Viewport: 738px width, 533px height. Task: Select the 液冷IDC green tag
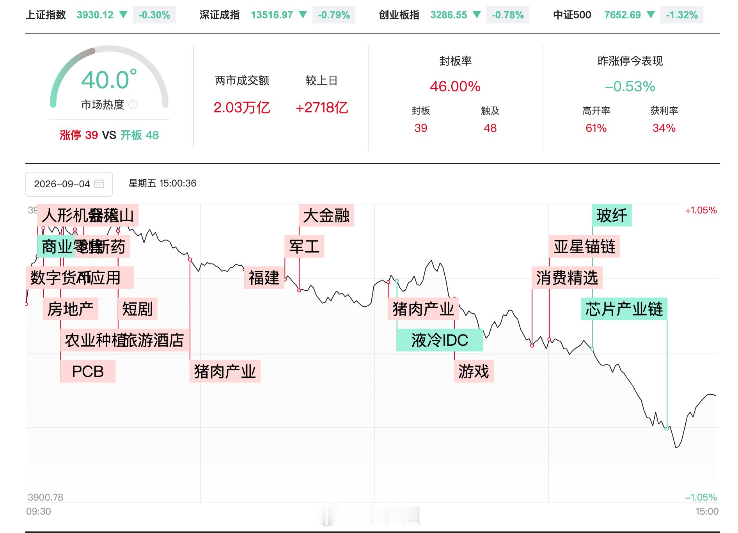[x=440, y=340]
